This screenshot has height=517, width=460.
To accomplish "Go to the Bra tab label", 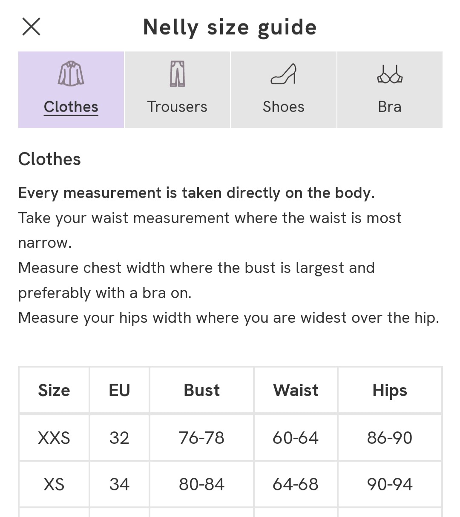I will click(x=390, y=106).
